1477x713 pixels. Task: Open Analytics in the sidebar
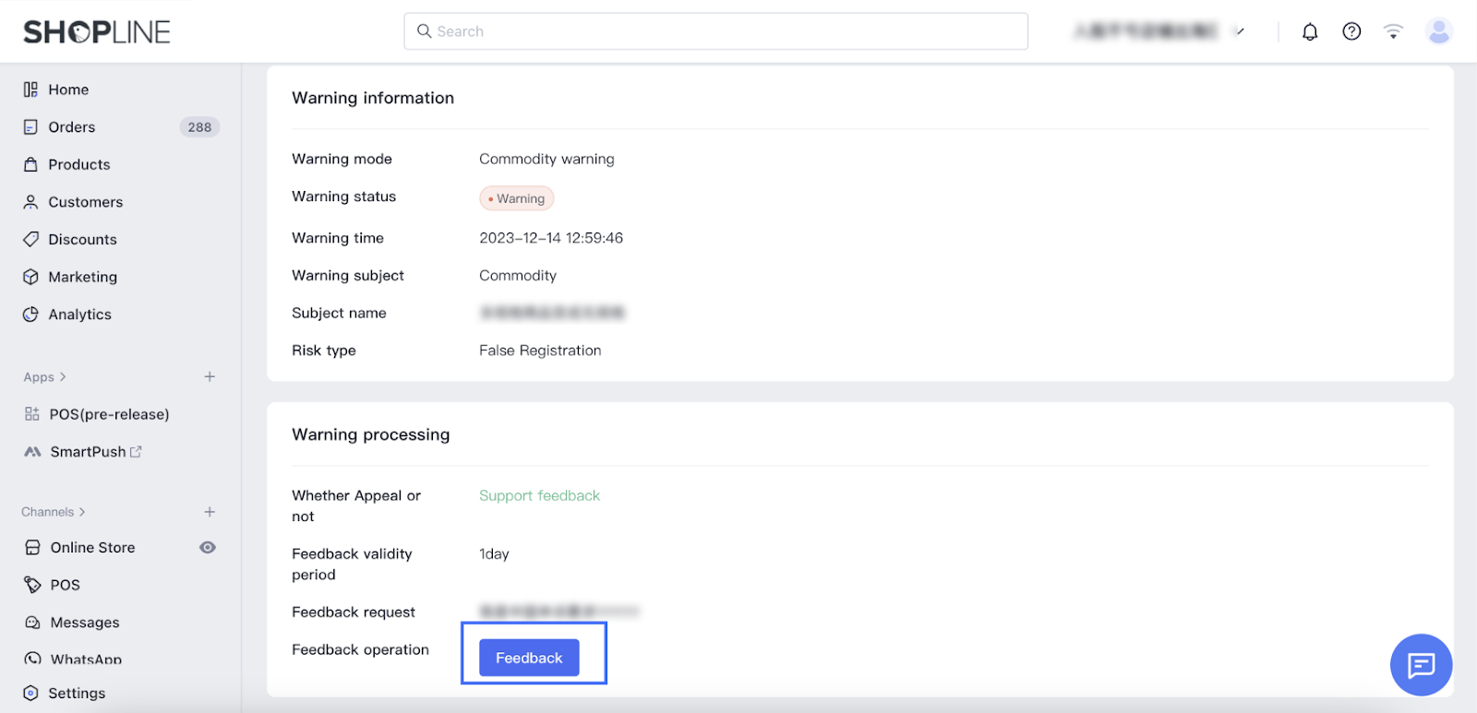click(x=79, y=315)
